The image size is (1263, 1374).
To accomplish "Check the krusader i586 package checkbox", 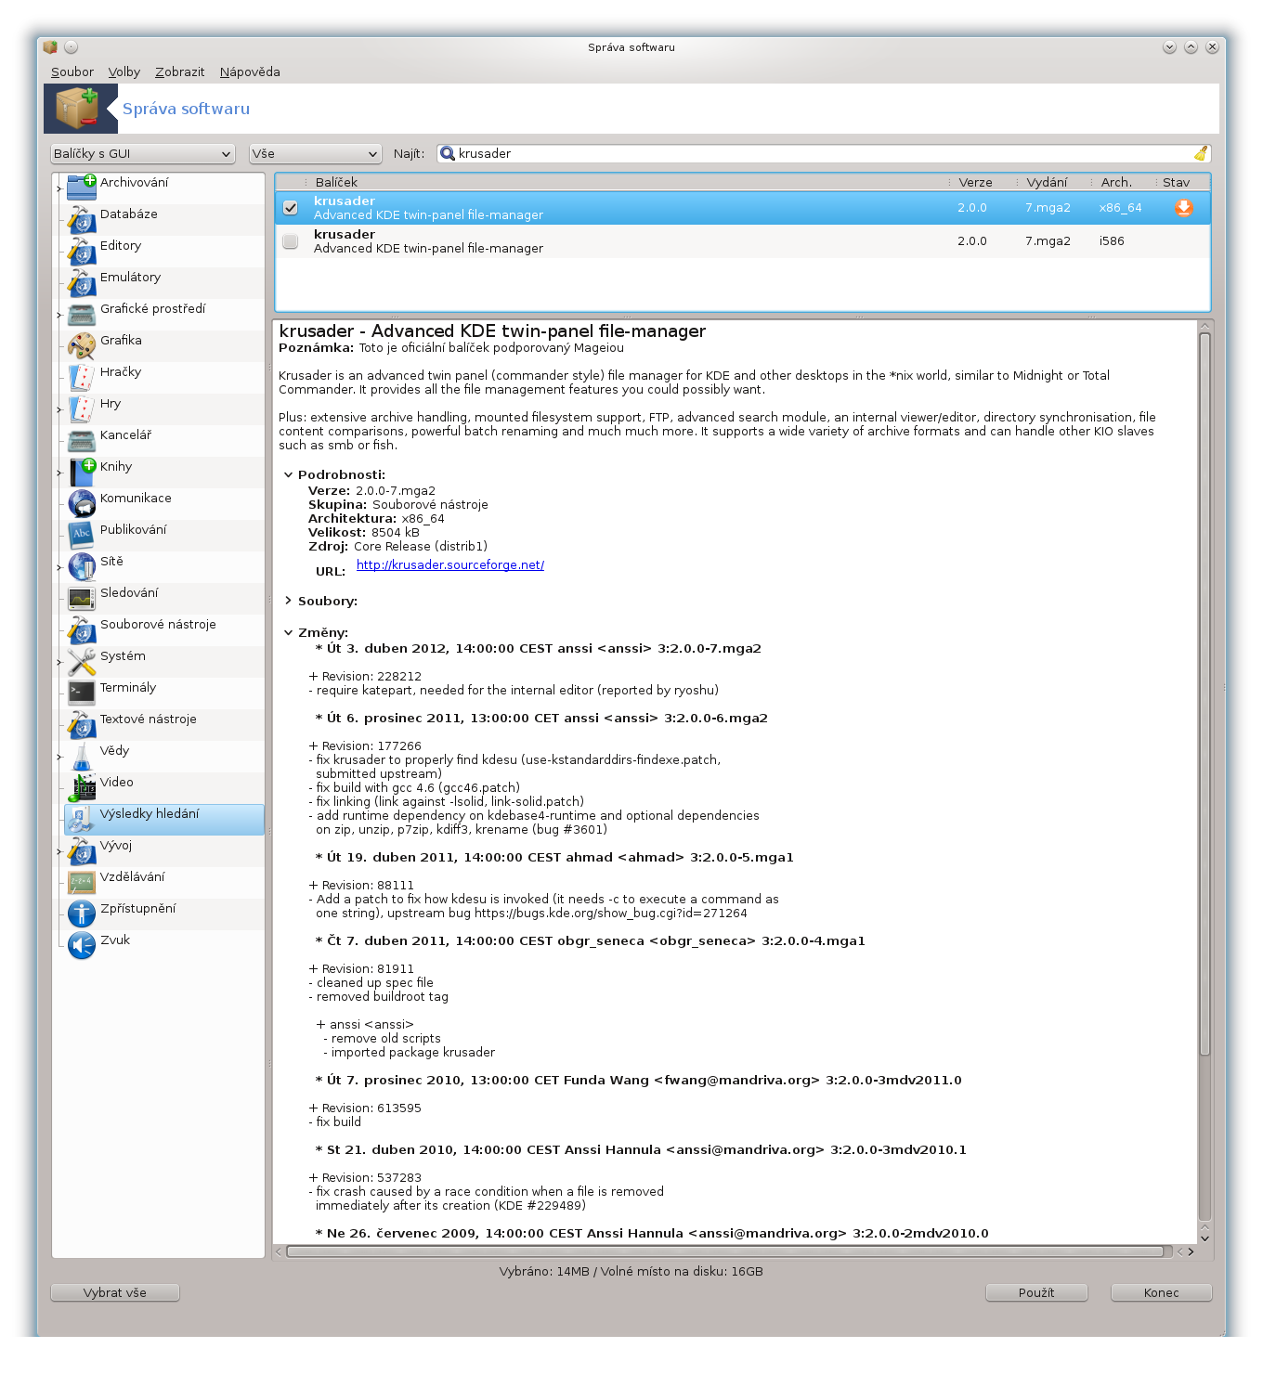I will 291,241.
